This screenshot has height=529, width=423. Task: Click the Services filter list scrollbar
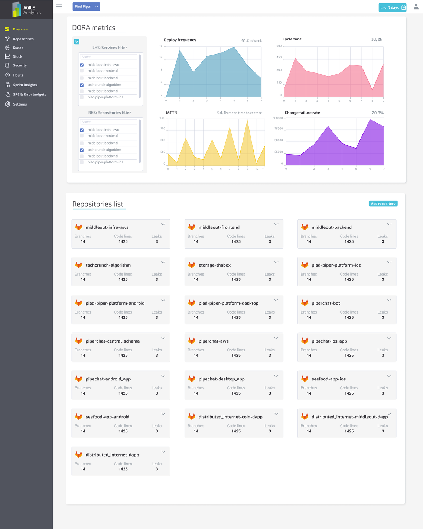(140, 76)
